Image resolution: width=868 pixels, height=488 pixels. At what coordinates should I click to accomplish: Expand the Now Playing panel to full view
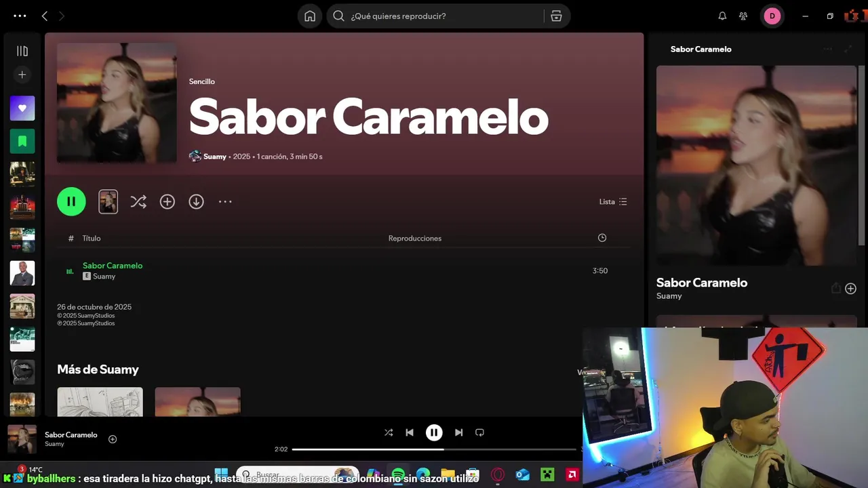pyautogui.click(x=848, y=49)
